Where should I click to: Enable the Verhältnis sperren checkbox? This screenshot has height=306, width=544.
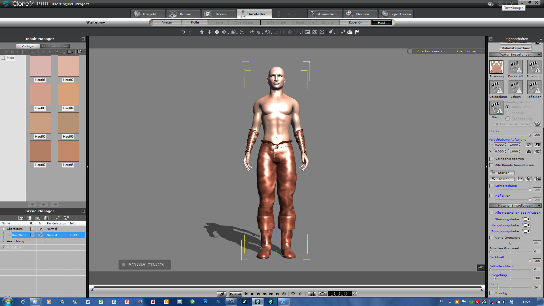492,159
